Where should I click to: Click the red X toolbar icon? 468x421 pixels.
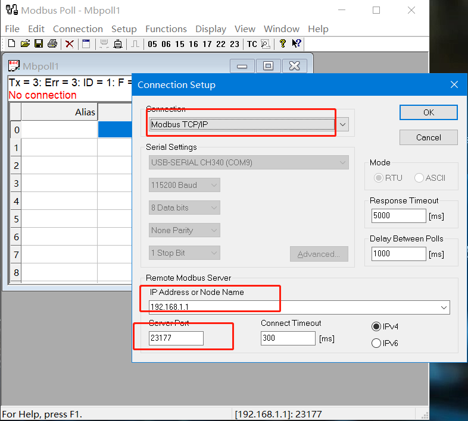[x=70, y=43]
